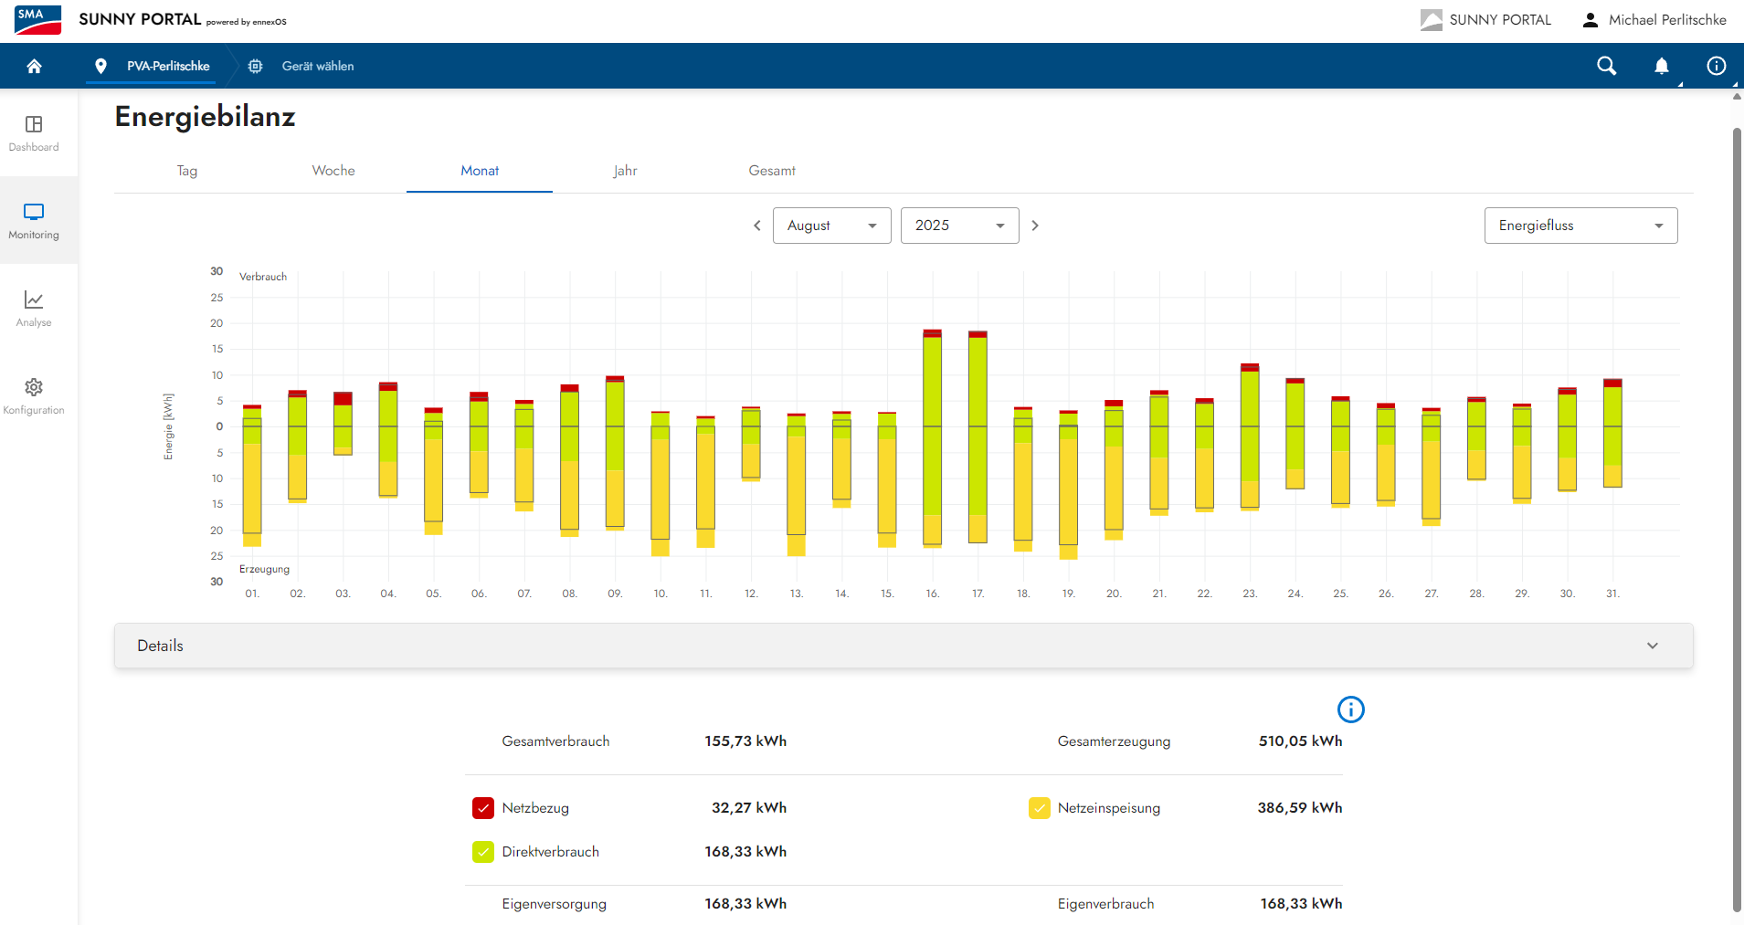Open the 2025 year dropdown
Screen dimensions: 1744x925
959,226
